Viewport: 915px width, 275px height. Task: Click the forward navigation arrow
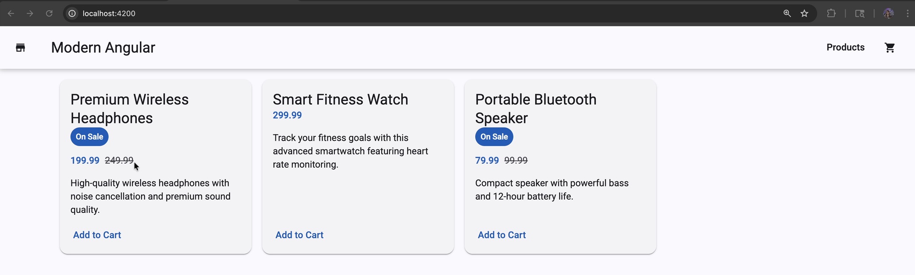pos(30,13)
